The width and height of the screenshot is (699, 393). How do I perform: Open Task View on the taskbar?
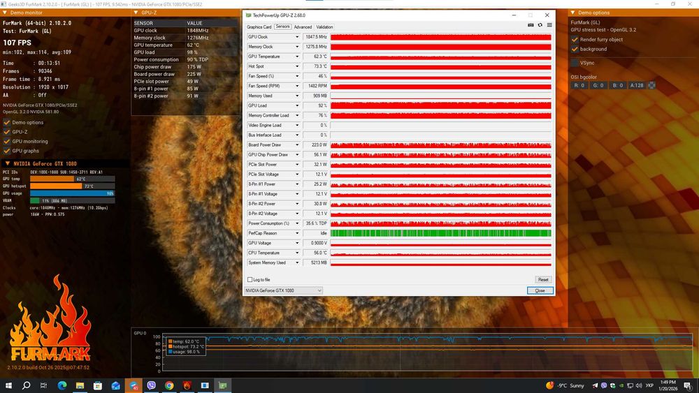coord(43,385)
